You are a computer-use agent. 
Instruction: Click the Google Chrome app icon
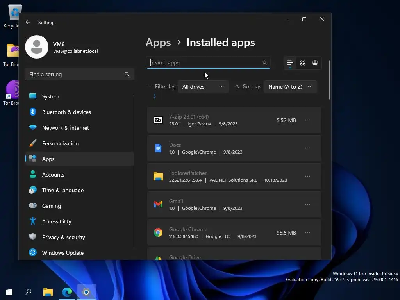click(x=158, y=232)
